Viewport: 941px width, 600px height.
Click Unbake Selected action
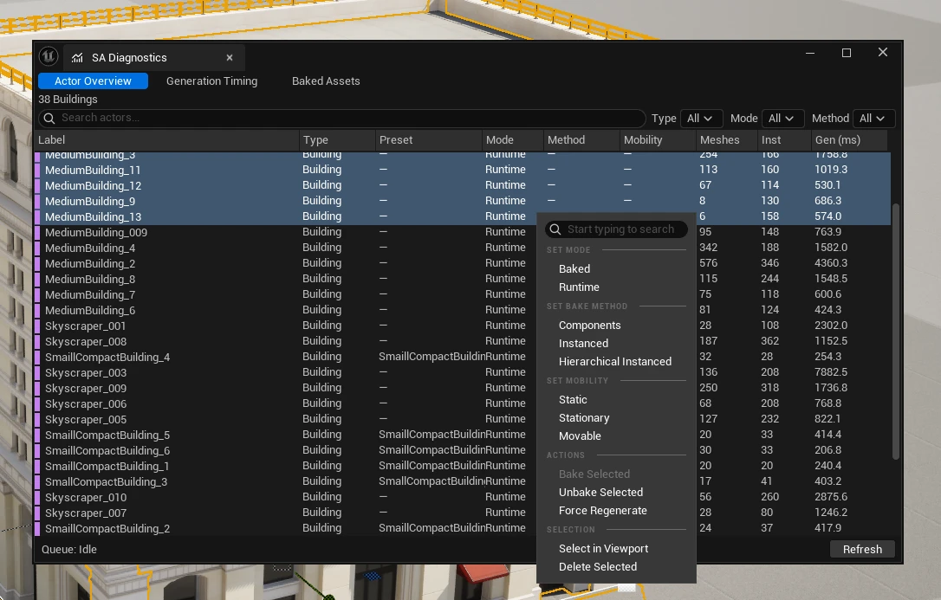tap(616, 492)
